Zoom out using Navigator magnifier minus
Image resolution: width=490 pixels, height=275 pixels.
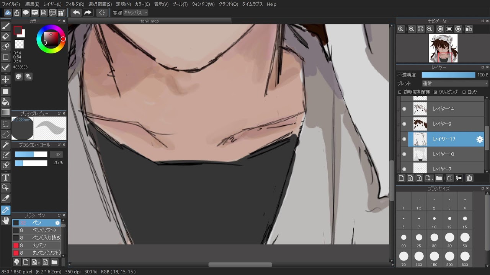(x=430, y=29)
